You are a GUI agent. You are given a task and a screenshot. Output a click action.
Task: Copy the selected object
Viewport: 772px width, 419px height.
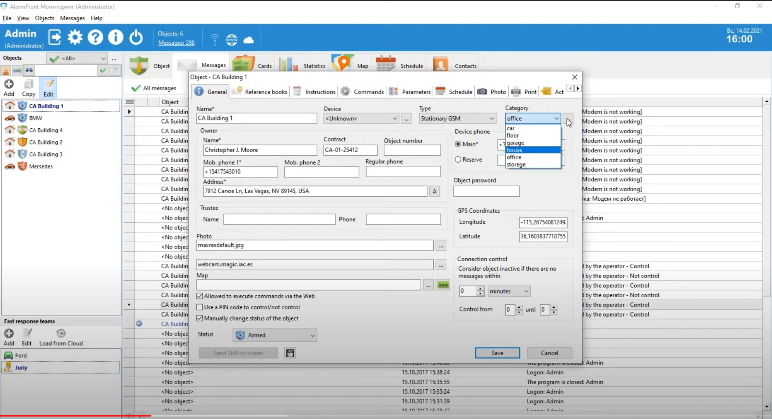point(29,88)
